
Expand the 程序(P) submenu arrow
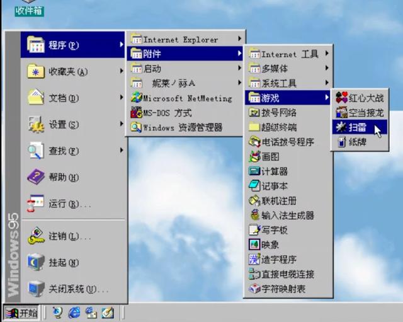click(x=122, y=45)
